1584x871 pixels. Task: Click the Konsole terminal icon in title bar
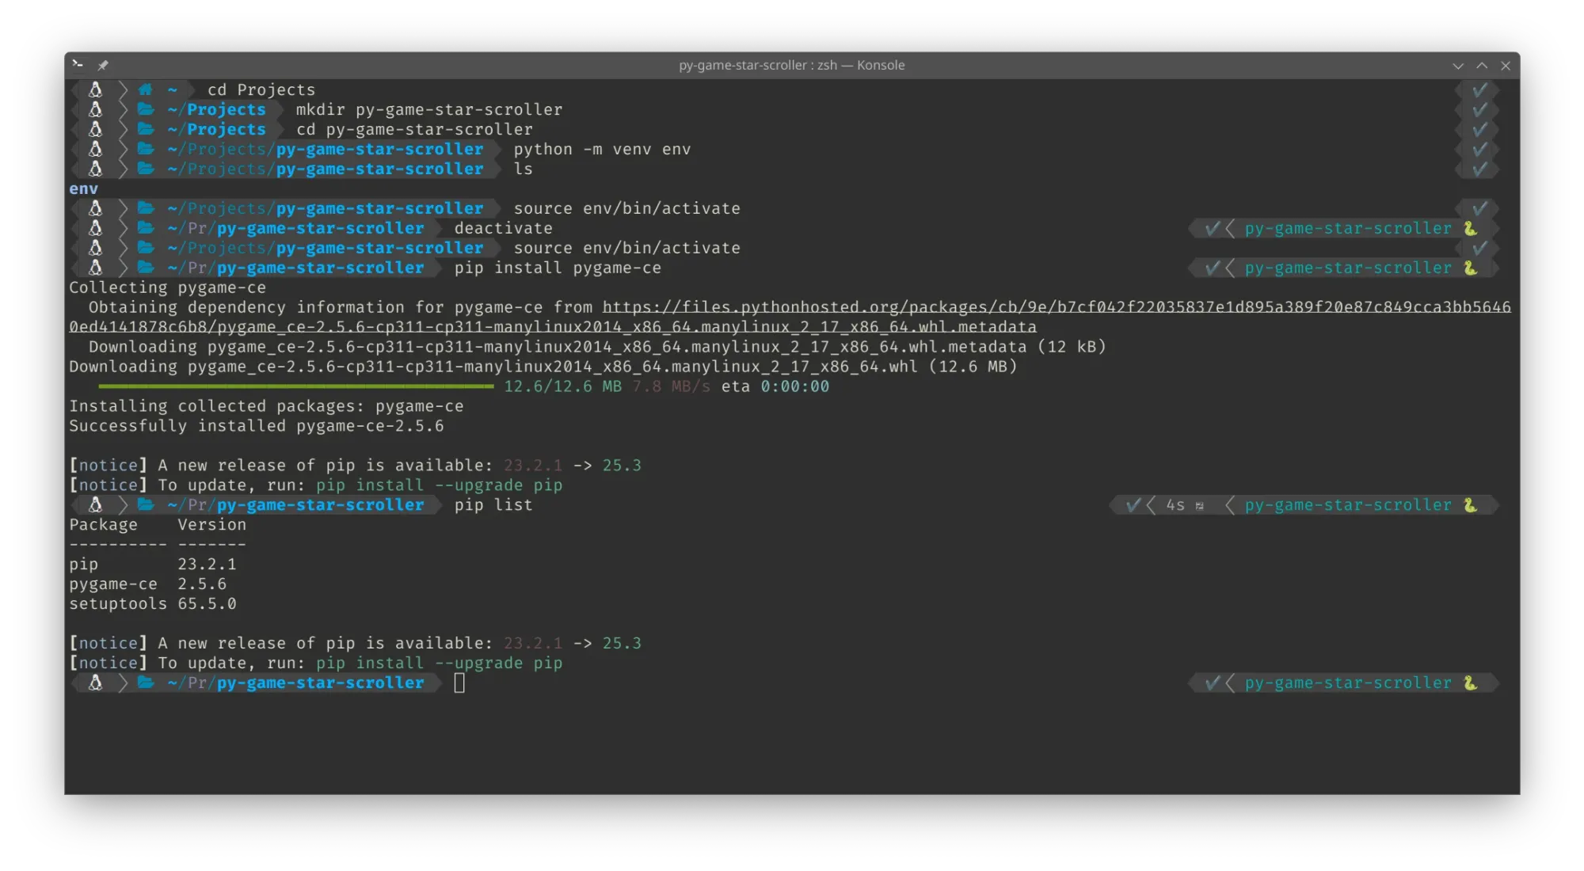click(x=78, y=65)
